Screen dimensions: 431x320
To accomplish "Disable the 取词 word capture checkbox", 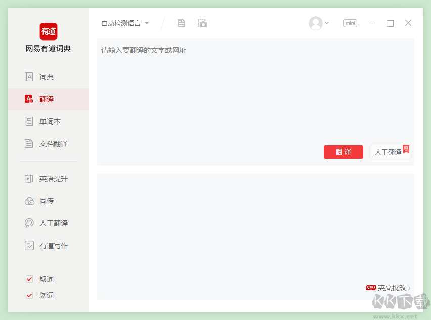I will tap(29, 278).
